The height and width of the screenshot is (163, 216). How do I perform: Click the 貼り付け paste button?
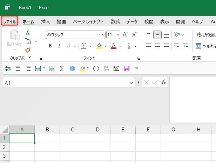click(14, 38)
